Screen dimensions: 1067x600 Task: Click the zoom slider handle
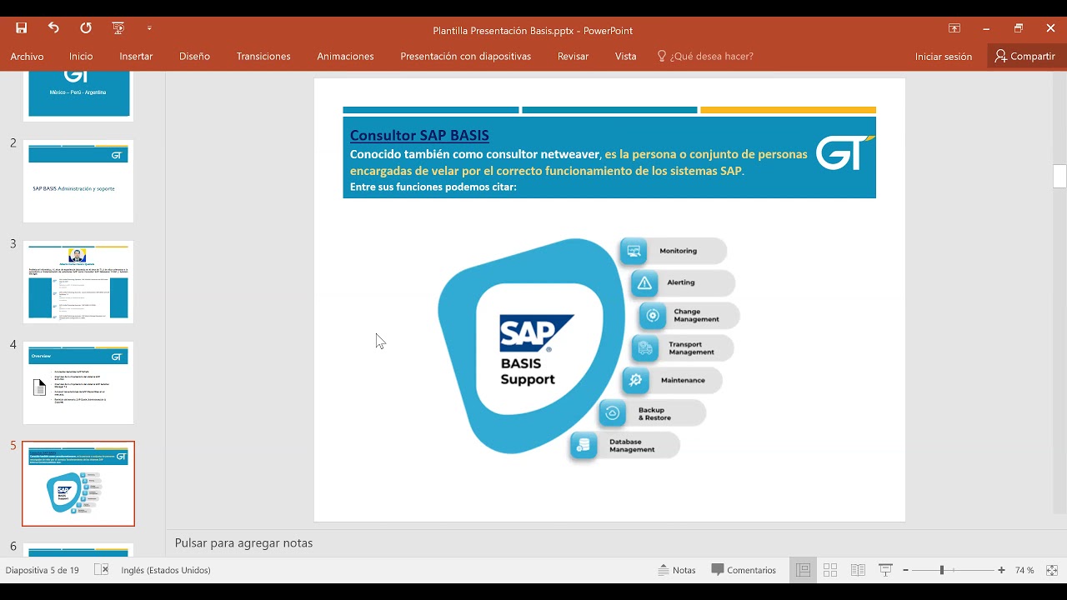pos(942,570)
